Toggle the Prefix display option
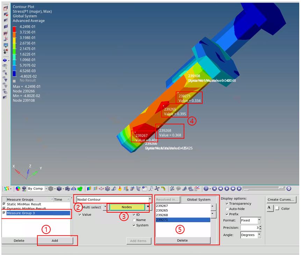Image resolution: width=301 pixels, height=256 pixels. pyautogui.click(x=227, y=214)
